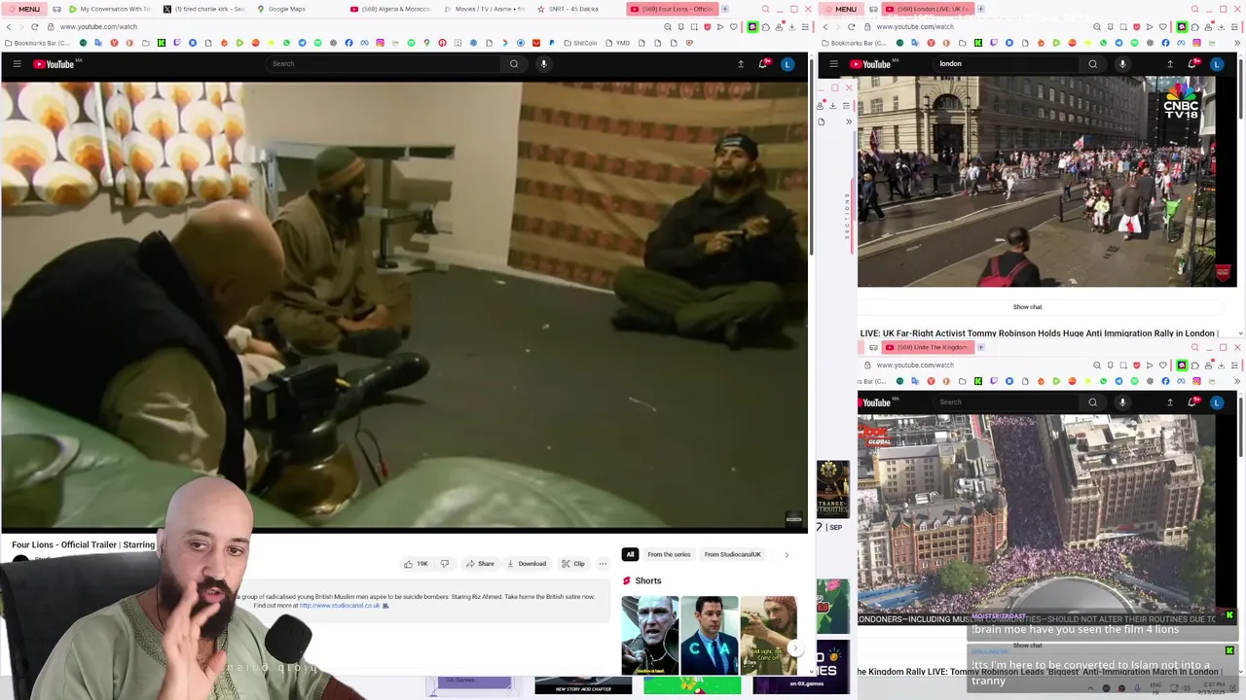Viewport: 1246px width, 700px height.
Task: Expand the bookmarks overflow chevron in the top right window
Action: 1239,43
